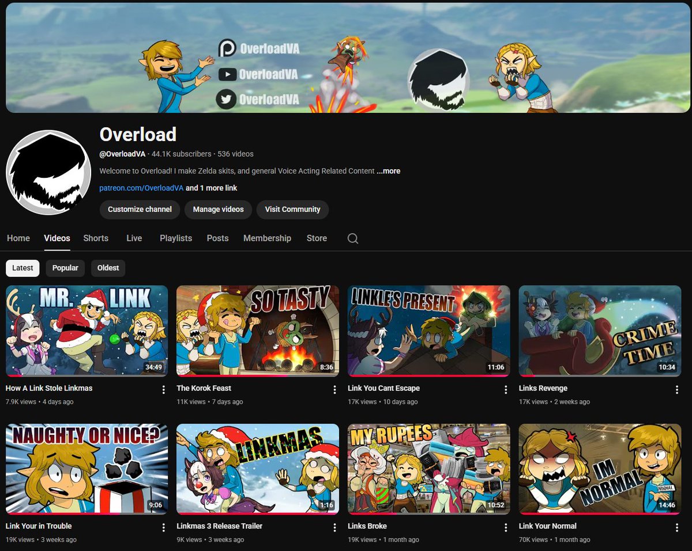
Task: Open the So Tasty video thumbnail
Action: point(258,331)
